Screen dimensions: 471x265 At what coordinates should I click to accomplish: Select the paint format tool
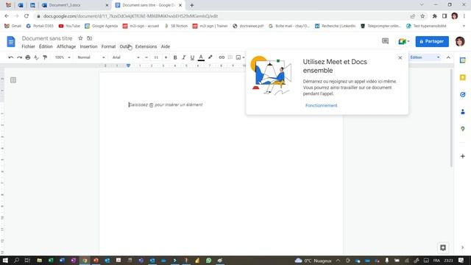[x=45, y=57]
